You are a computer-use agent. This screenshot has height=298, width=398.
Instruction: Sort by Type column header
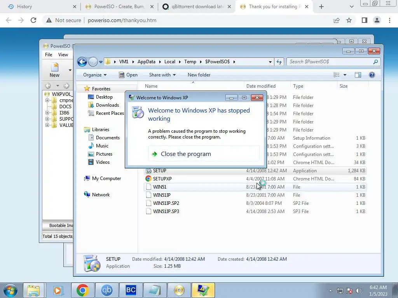[314, 86]
